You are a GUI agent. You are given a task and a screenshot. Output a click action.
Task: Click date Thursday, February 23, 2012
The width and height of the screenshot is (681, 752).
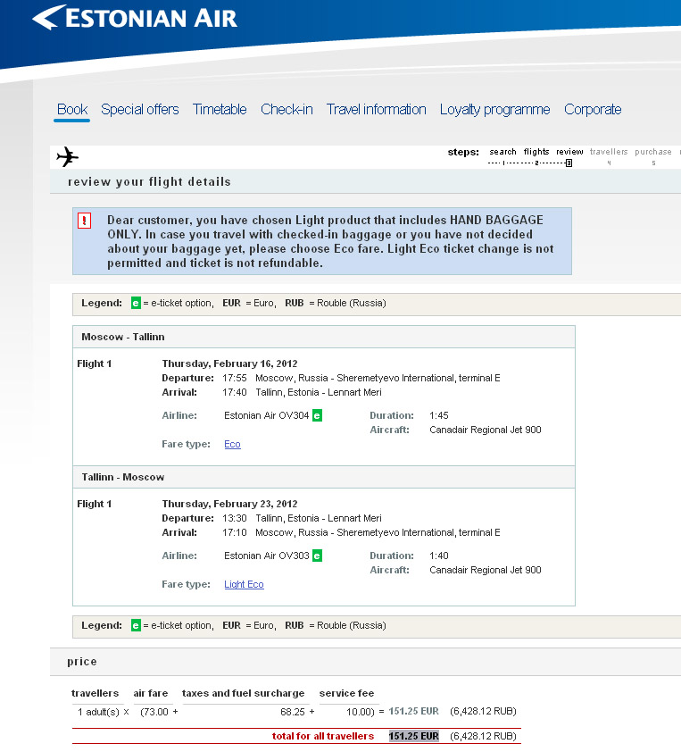[x=229, y=504]
